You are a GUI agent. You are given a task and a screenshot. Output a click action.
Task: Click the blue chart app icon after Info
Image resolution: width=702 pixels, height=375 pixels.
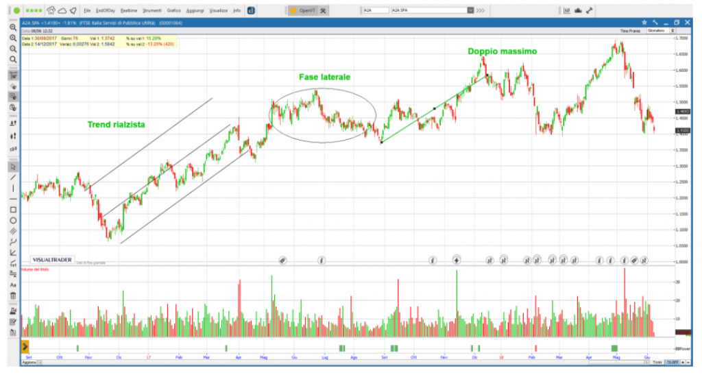pyautogui.click(x=251, y=10)
